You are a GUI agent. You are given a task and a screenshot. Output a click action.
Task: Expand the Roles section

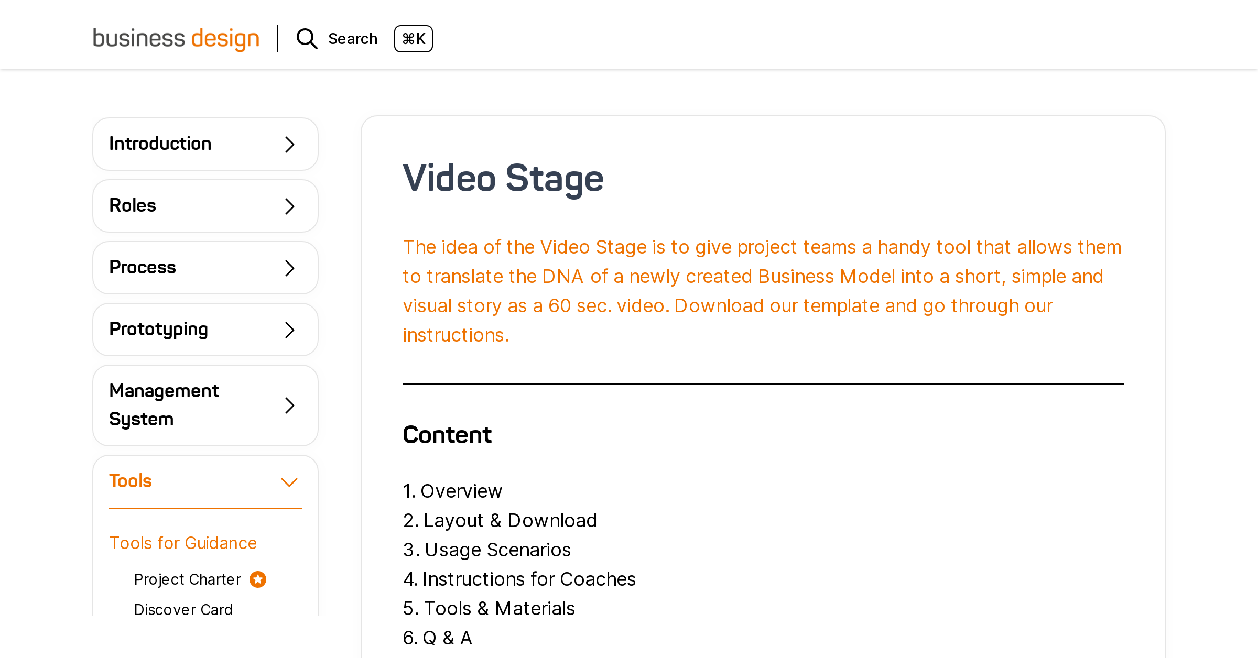coord(205,206)
